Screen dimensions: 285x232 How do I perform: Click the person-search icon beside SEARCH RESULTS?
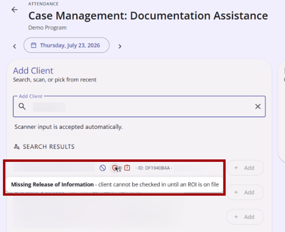[x=16, y=147]
